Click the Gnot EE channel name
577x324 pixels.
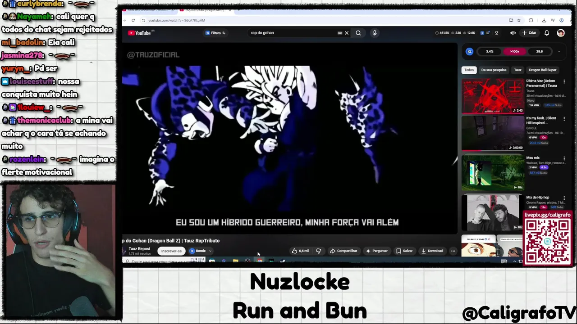point(532,128)
